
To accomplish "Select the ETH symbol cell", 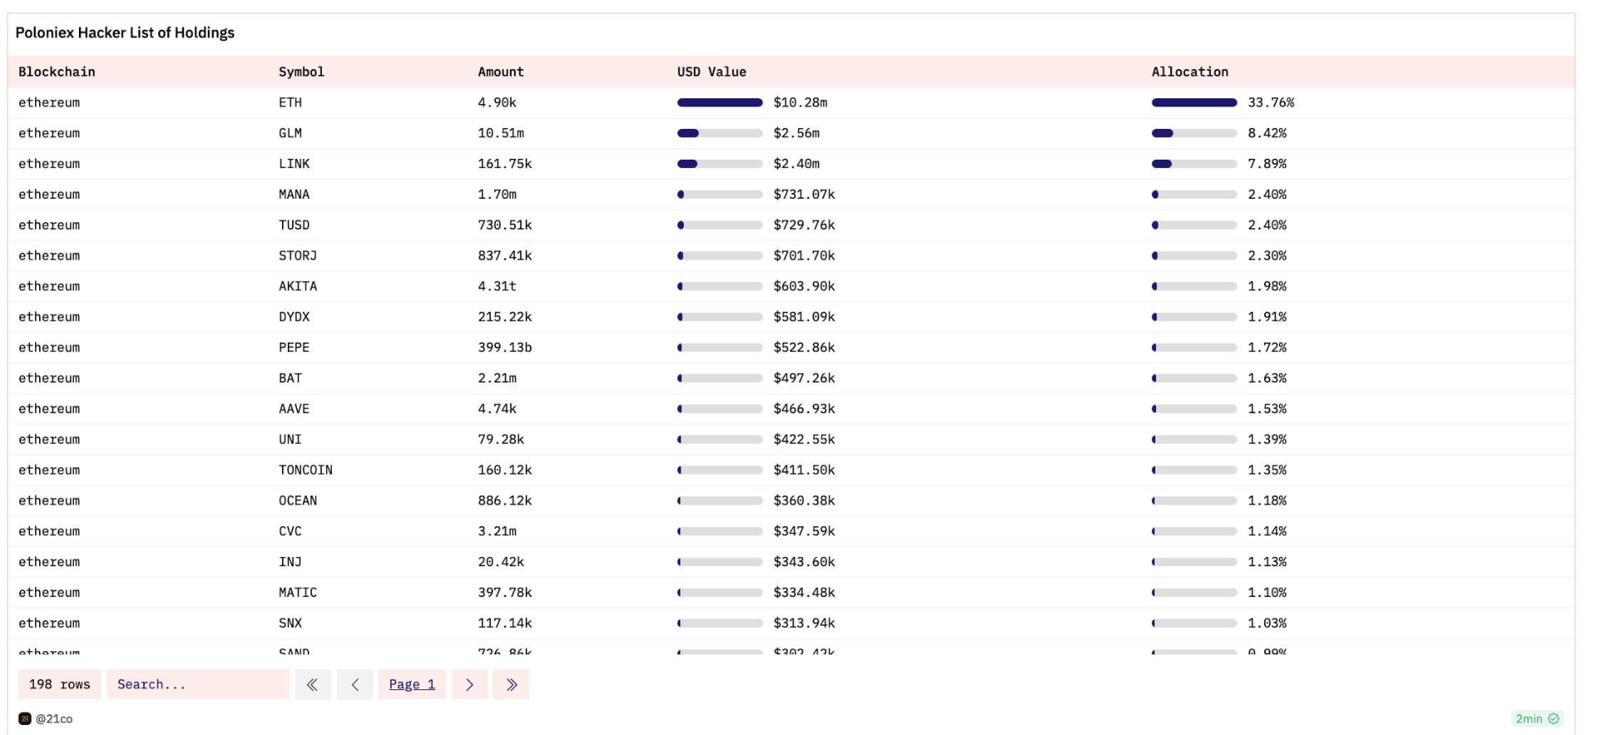I will coord(290,102).
